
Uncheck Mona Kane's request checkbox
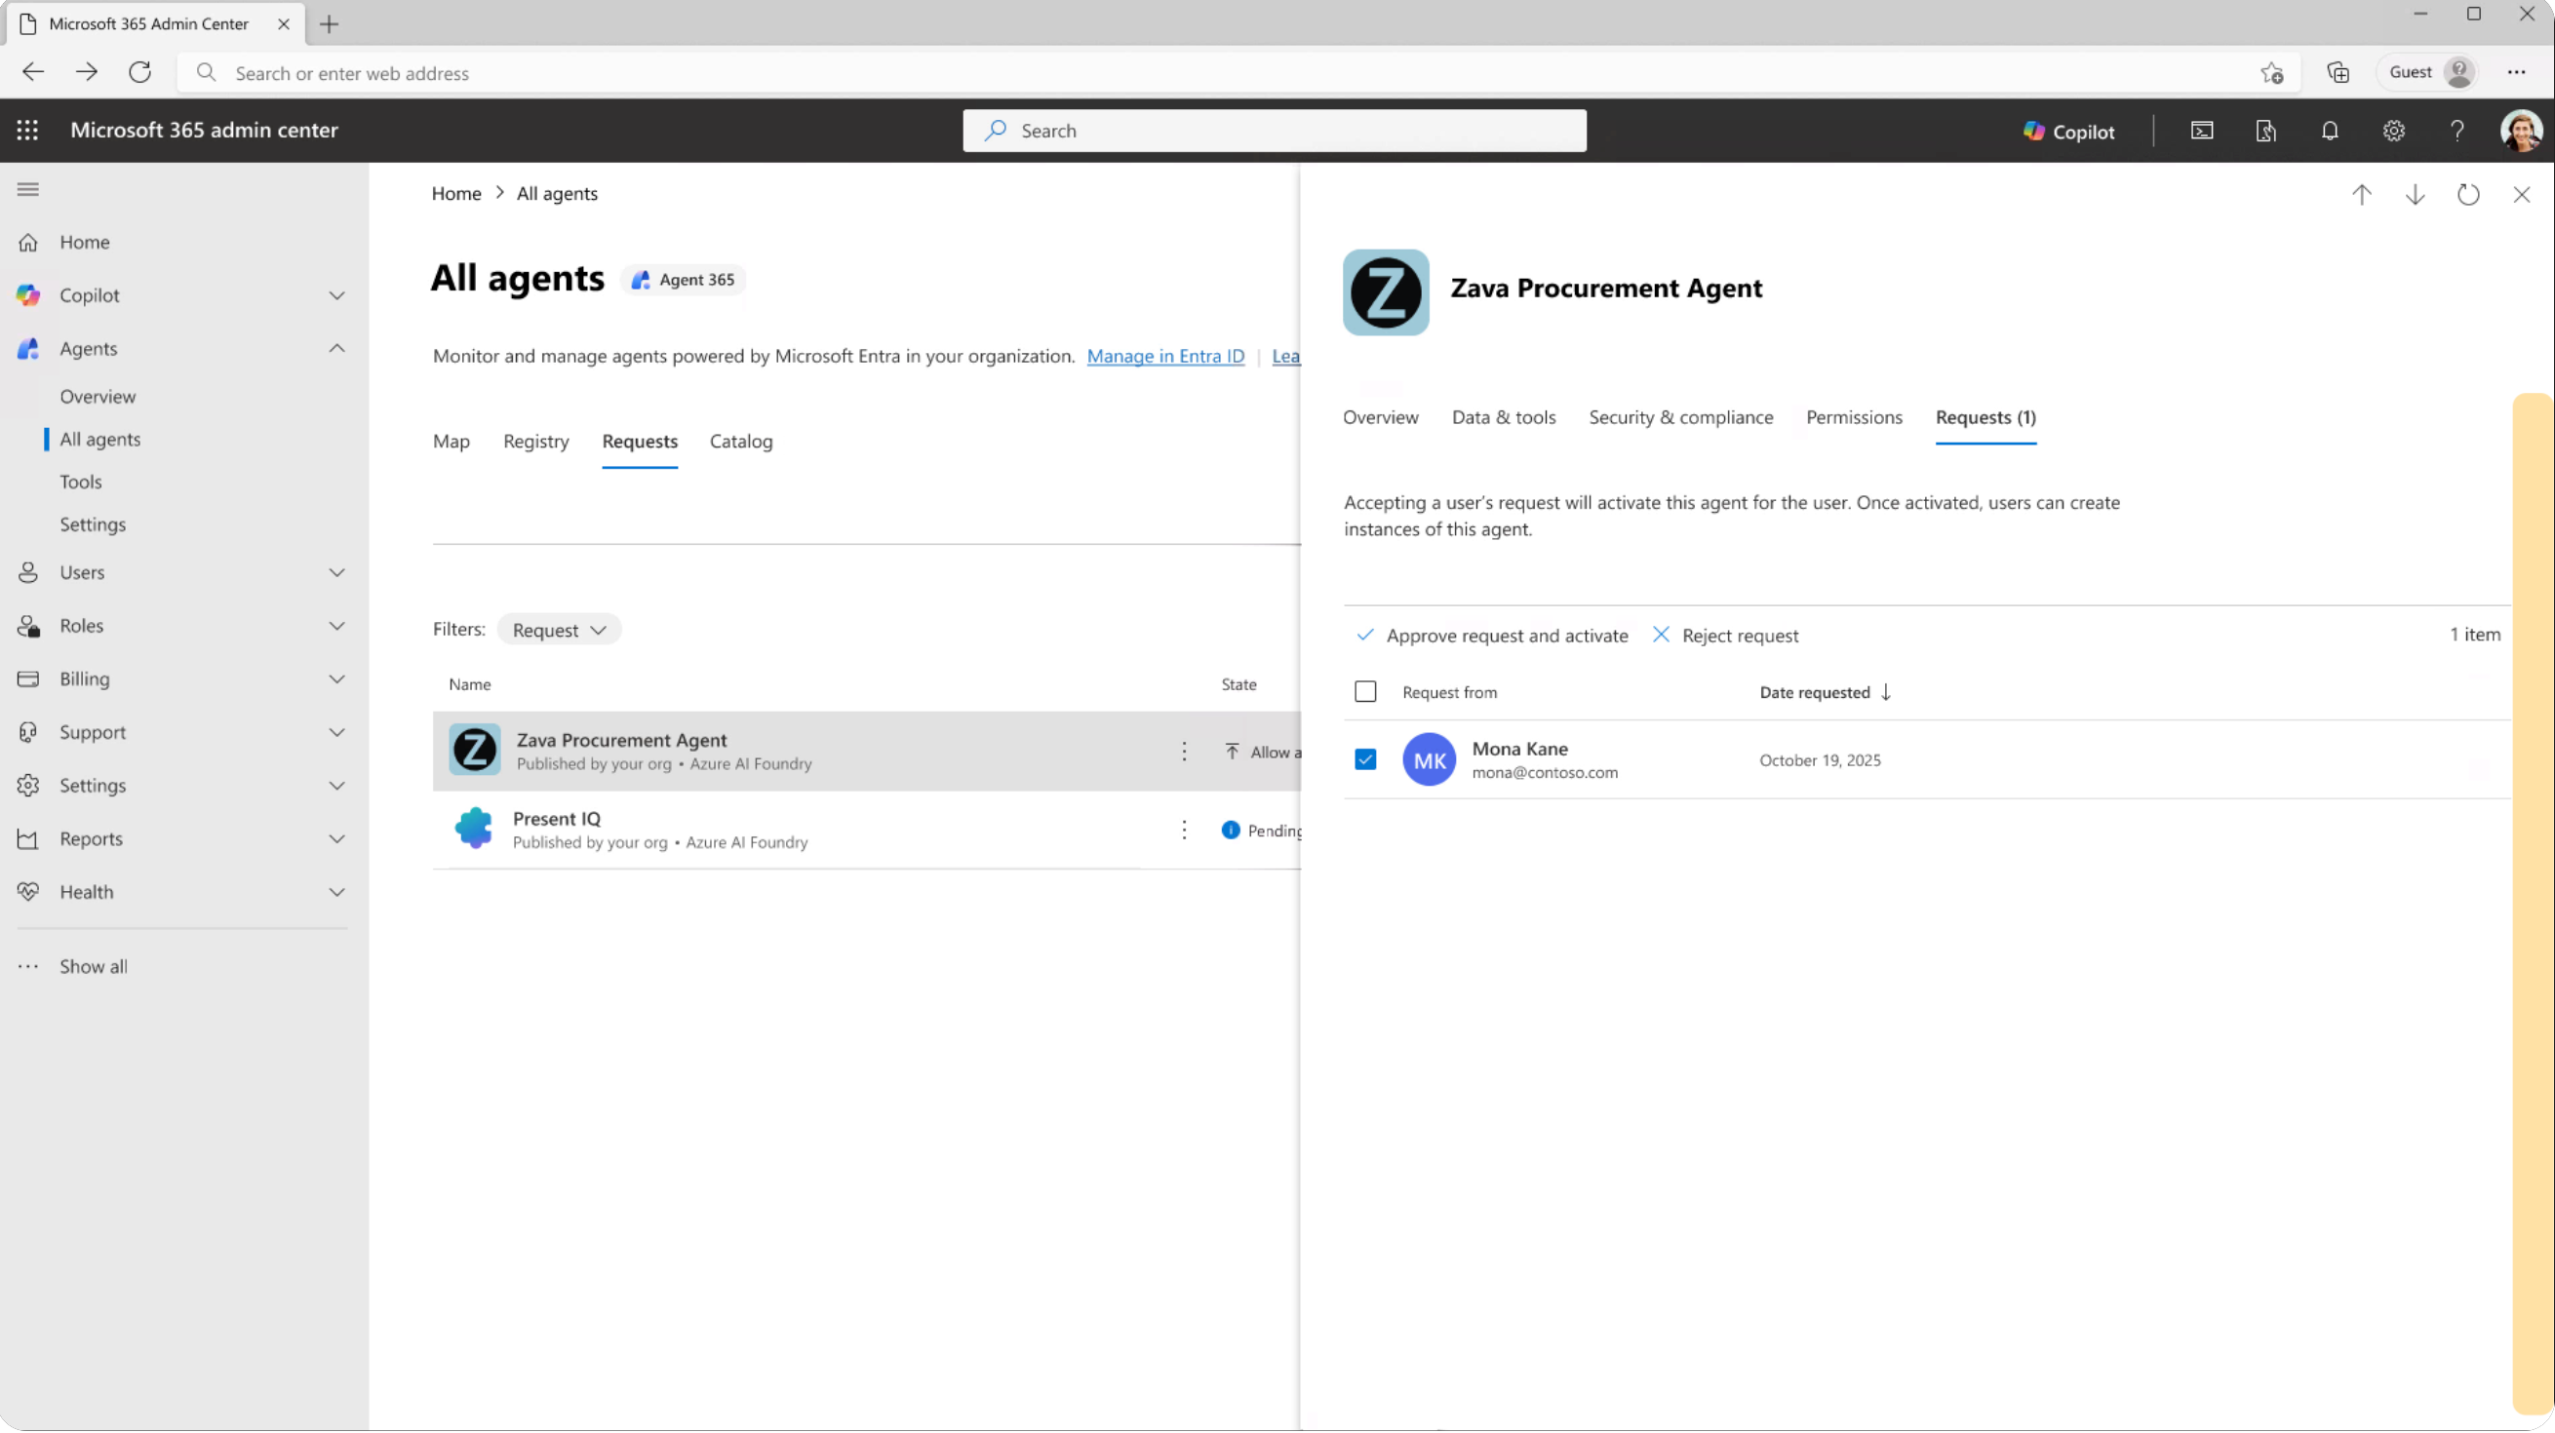[1366, 760]
